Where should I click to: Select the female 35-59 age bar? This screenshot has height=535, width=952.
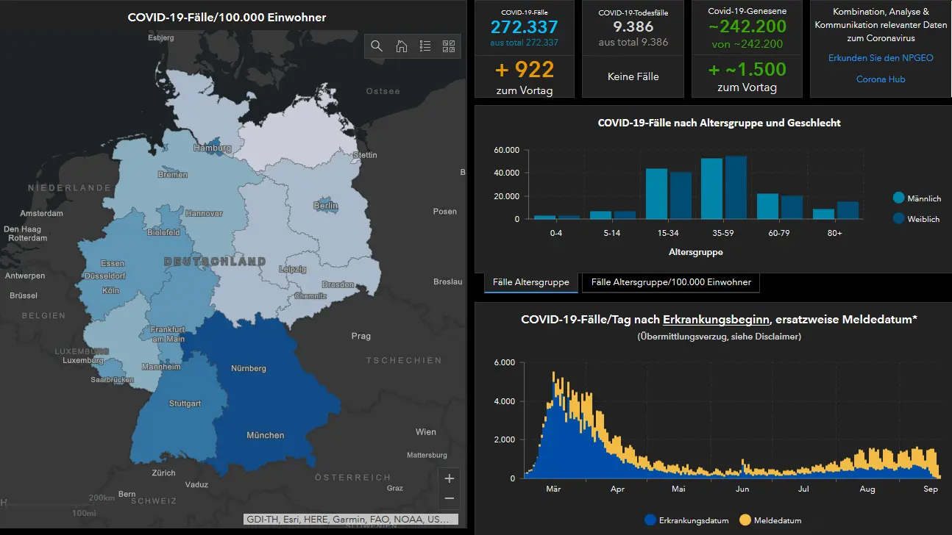pyautogui.click(x=736, y=187)
